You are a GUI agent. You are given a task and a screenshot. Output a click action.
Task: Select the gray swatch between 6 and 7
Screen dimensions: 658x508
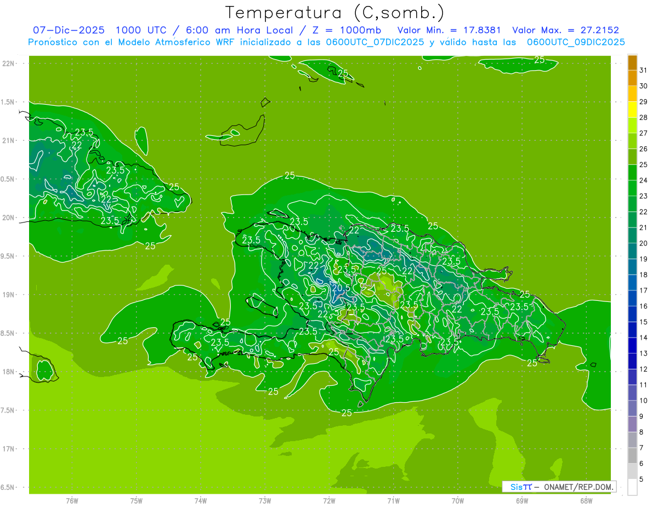point(632,455)
